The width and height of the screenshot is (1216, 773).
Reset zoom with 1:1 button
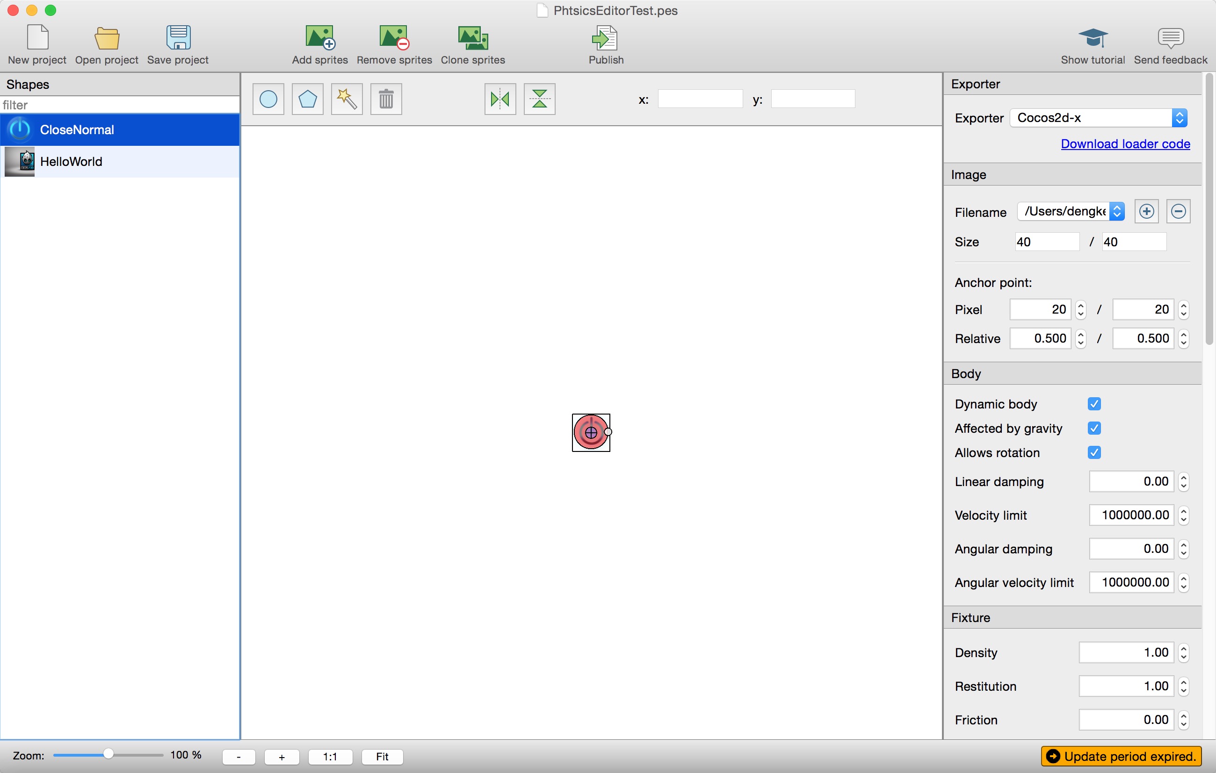click(x=330, y=757)
